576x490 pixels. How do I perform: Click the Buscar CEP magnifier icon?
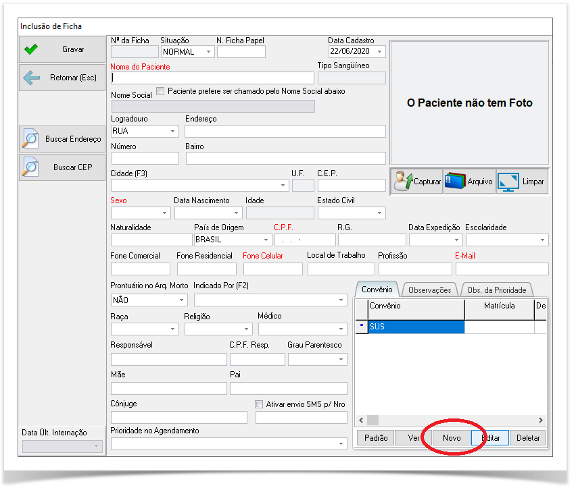31,167
